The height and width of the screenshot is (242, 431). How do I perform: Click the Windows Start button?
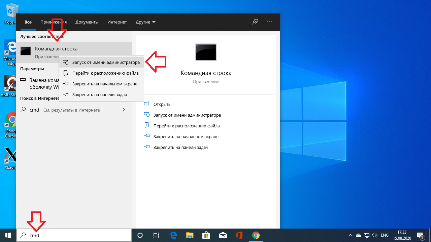coord(8,235)
